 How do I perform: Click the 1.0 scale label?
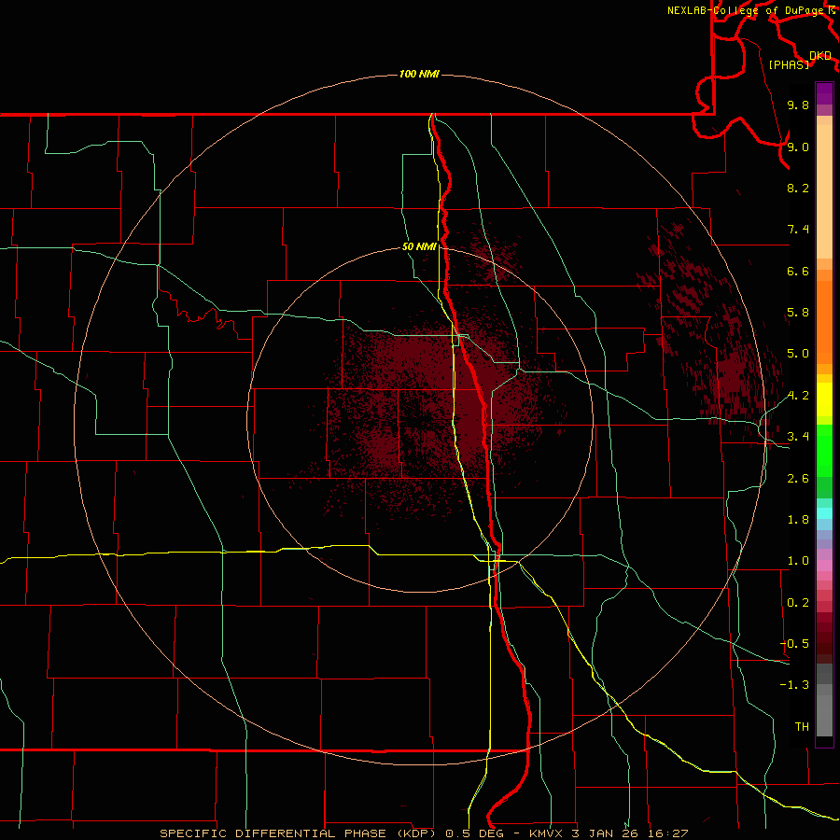coord(798,561)
